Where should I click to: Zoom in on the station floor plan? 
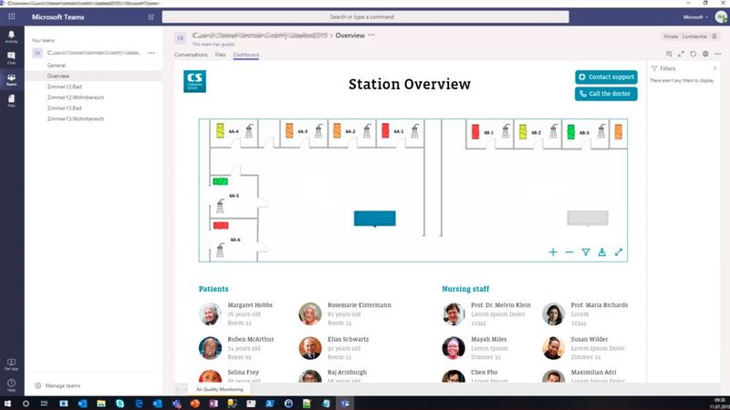553,252
